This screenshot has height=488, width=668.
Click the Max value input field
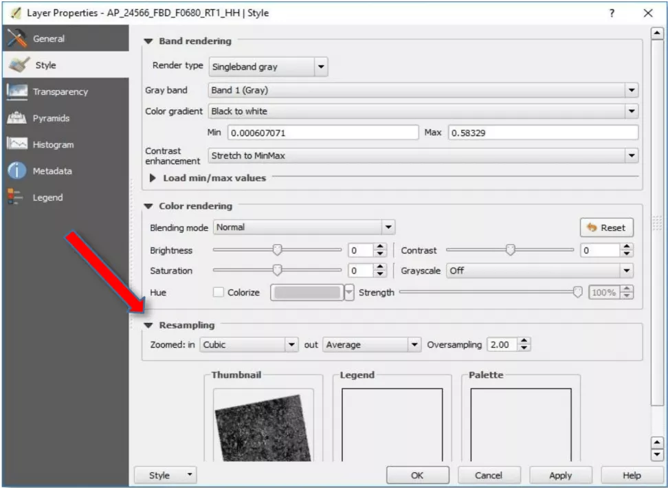point(543,133)
